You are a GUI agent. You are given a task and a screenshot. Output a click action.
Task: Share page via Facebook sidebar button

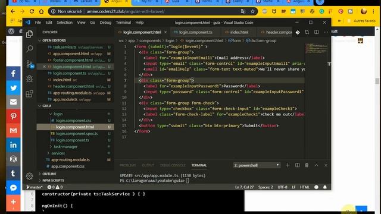[13, 73]
